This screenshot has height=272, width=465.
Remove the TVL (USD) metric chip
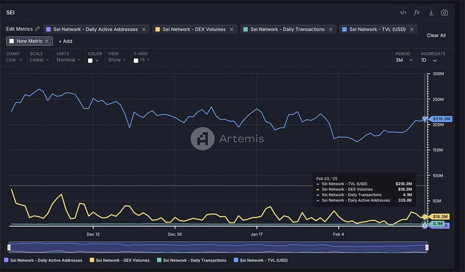[x=411, y=29]
